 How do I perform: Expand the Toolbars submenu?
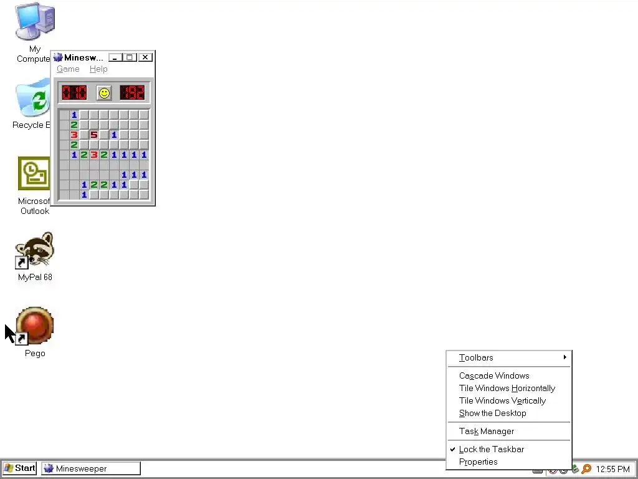509,357
